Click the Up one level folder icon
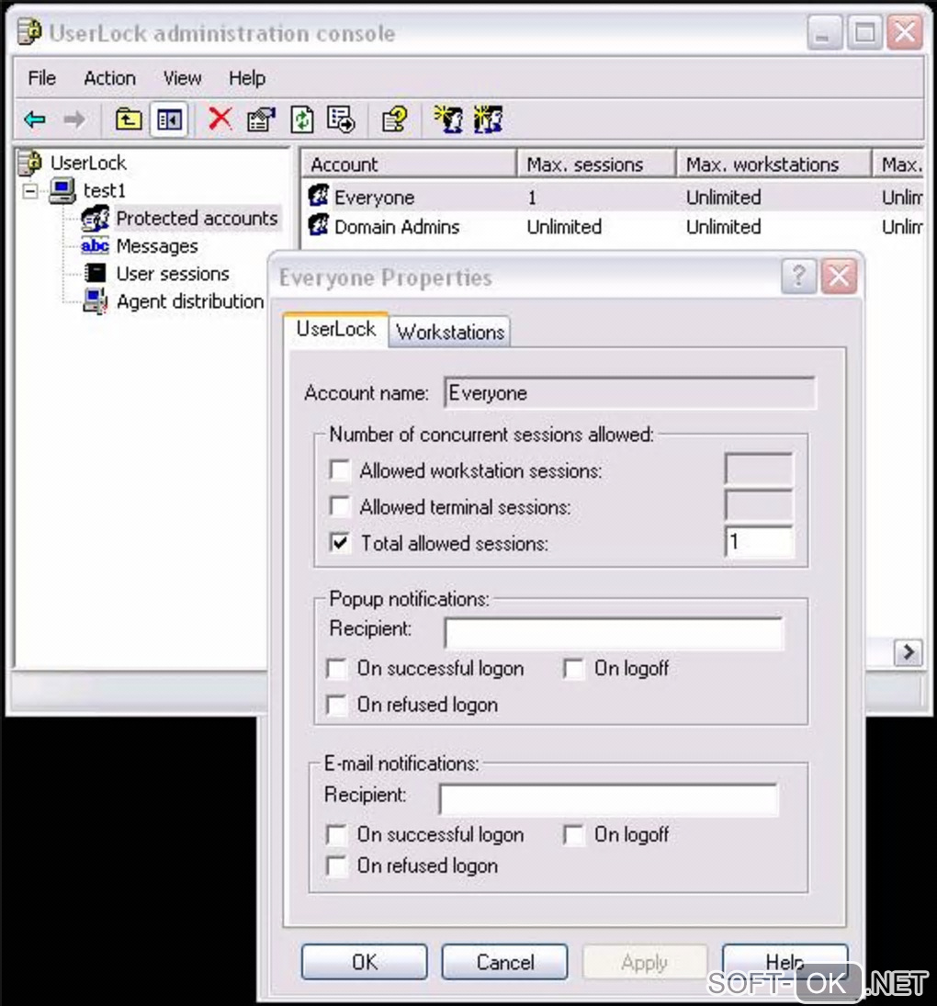Viewport: 937px width, 1006px height. (129, 119)
